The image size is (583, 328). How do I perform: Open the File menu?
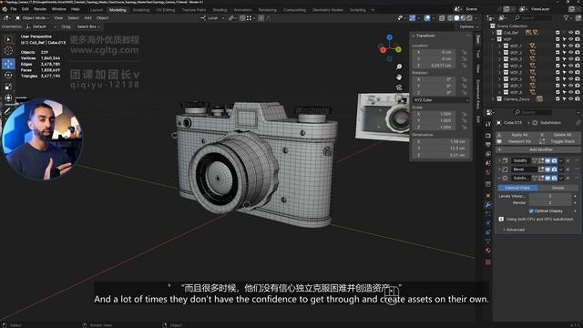click(14, 9)
